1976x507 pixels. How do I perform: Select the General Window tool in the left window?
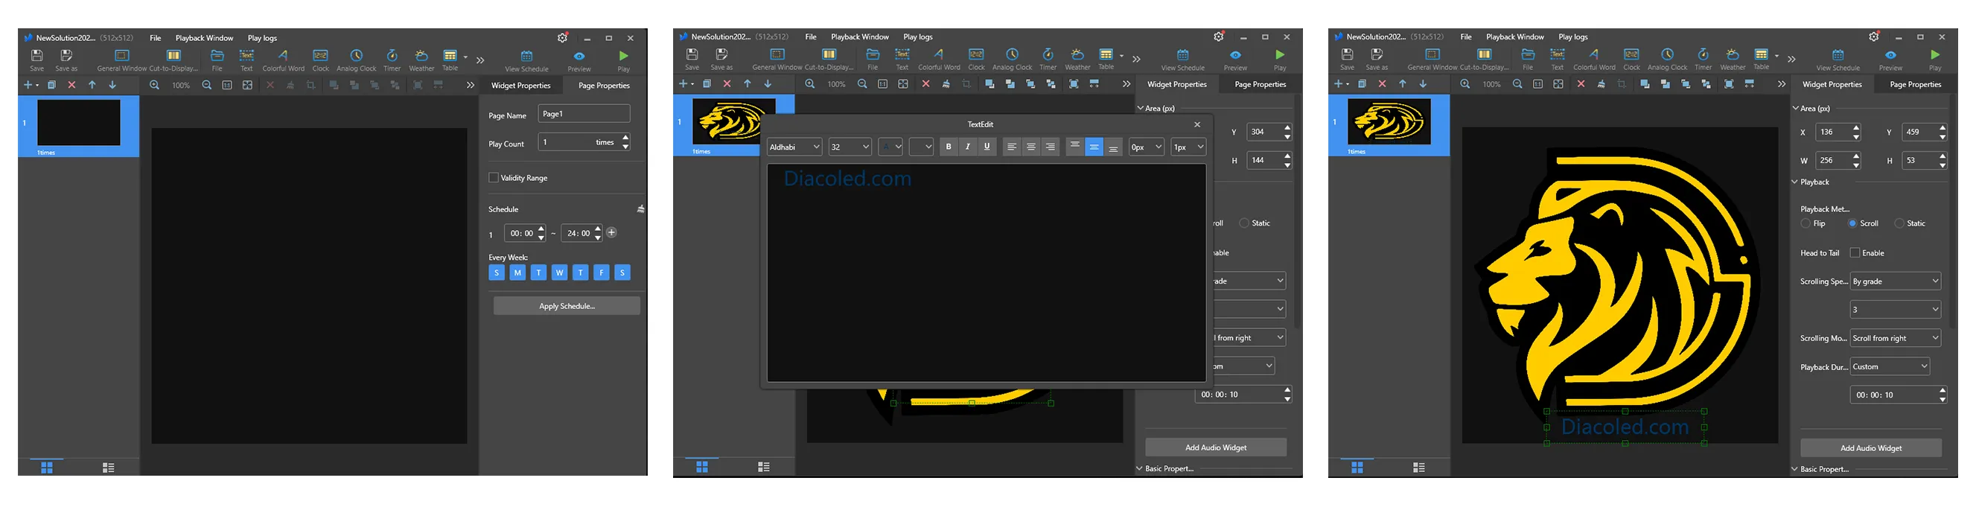(x=121, y=60)
